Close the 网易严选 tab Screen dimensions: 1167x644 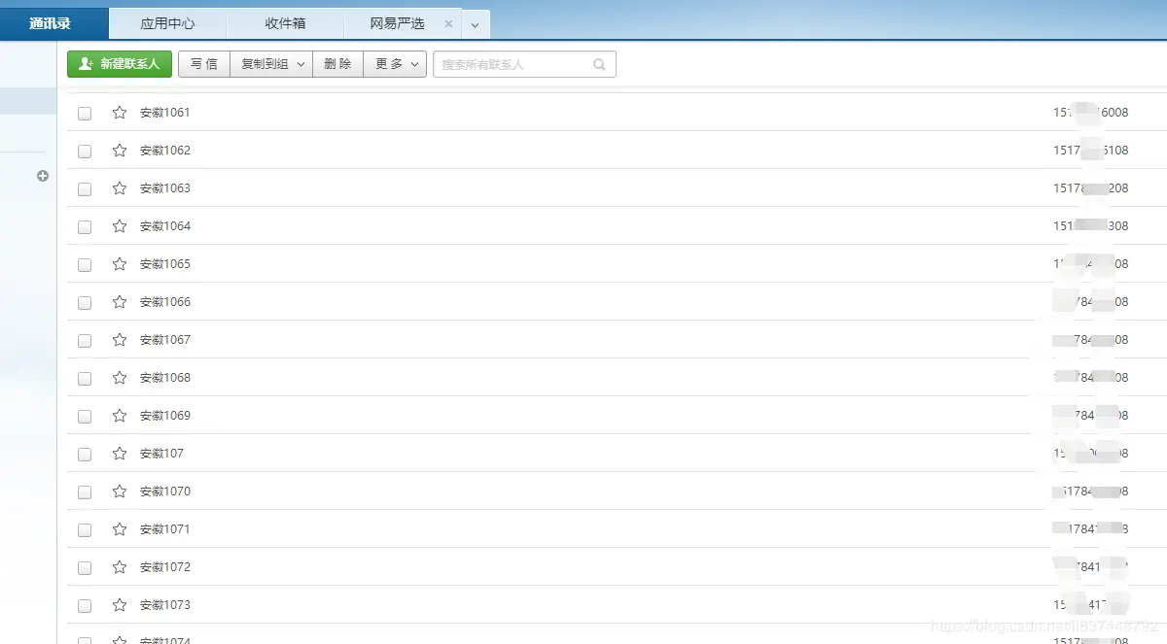tap(448, 23)
